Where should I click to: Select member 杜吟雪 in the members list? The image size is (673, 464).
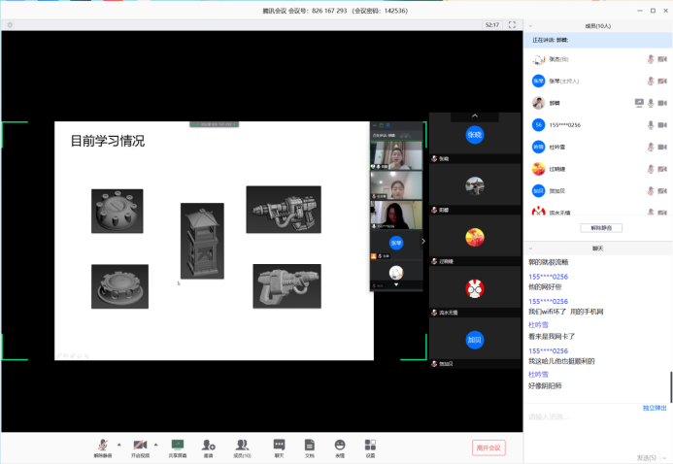click(x=556, y=147)
